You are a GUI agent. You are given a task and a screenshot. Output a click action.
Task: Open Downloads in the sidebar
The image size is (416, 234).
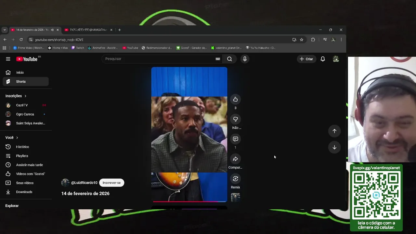click(26, 192)
